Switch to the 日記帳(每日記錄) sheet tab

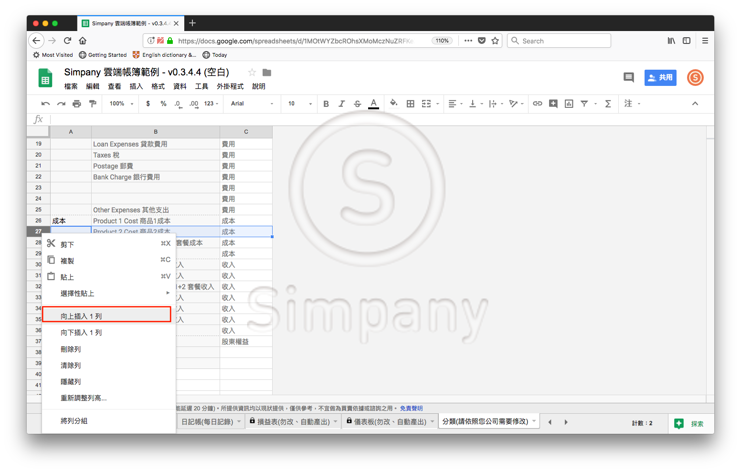(207, 422)
